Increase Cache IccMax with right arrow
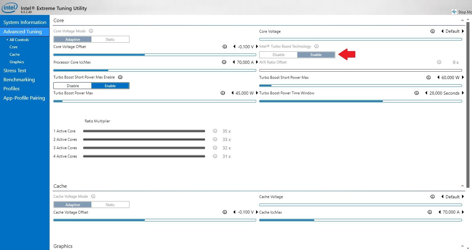 pyautogui.click(x=463, y=212)
